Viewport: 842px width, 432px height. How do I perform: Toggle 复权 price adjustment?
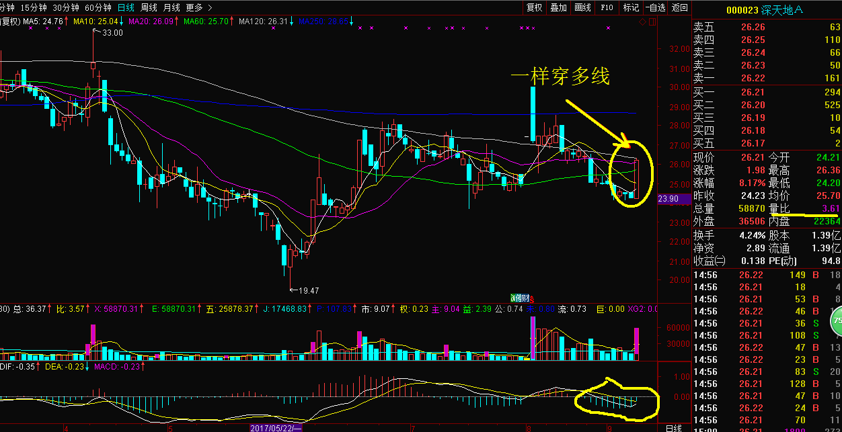[534, 7]
